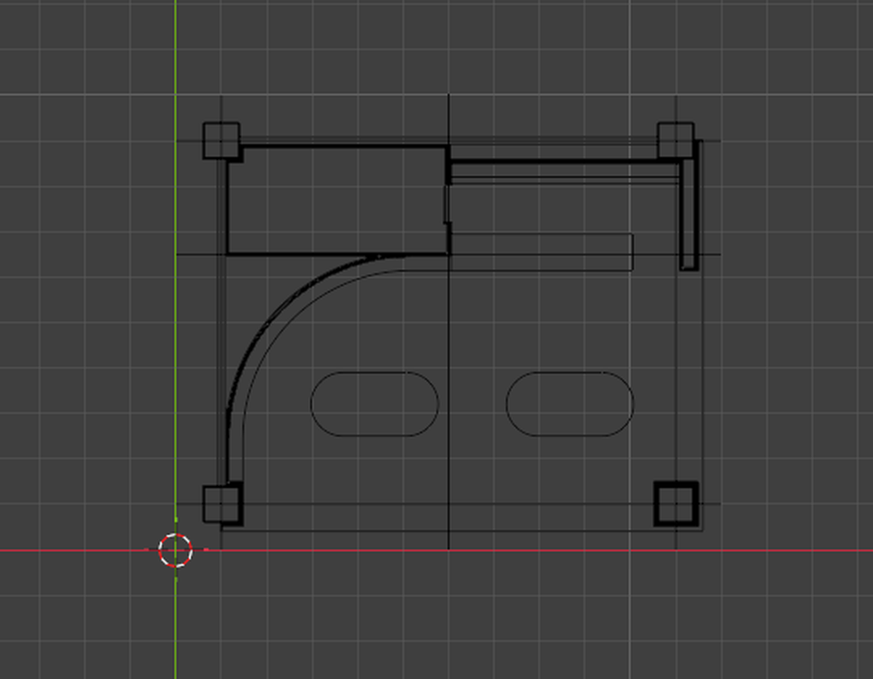873x679 pixels.
Task: Select the bottom-left square corner post
Action: (x=222, y=505)
